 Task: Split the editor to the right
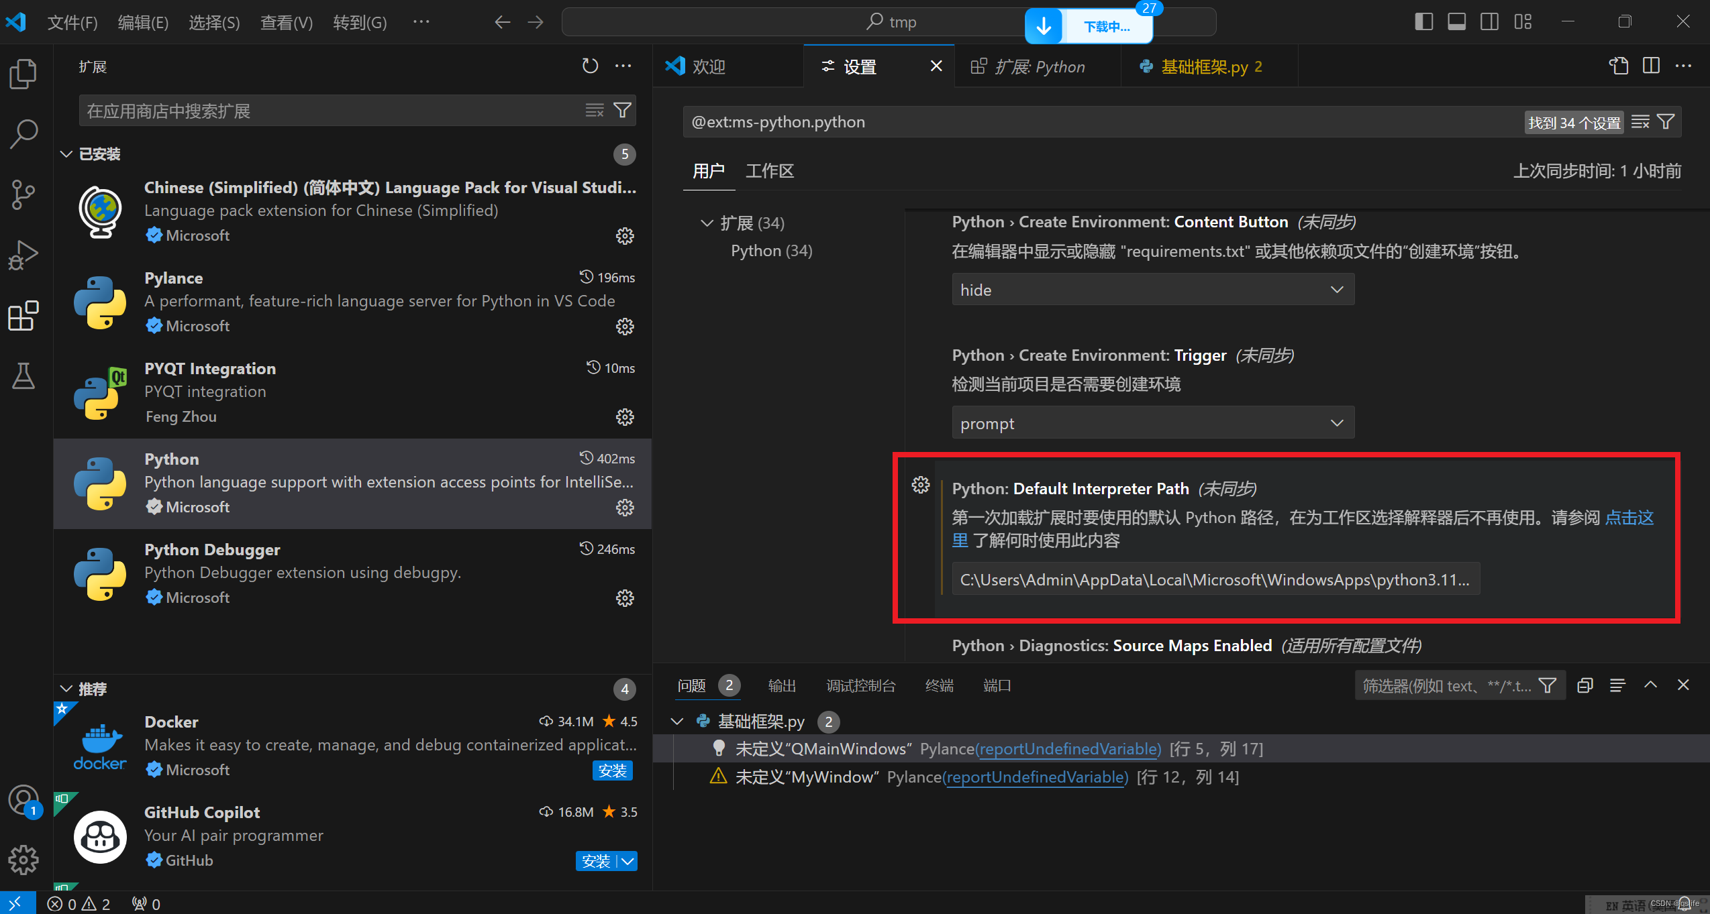click(1651, 66)
